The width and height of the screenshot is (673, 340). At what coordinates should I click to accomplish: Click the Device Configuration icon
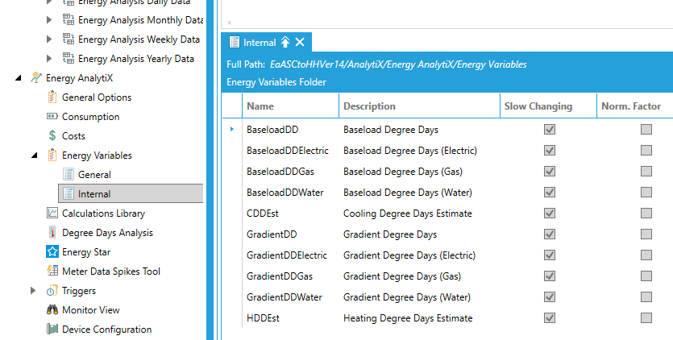pyautogui.click(x=52, y=330)
